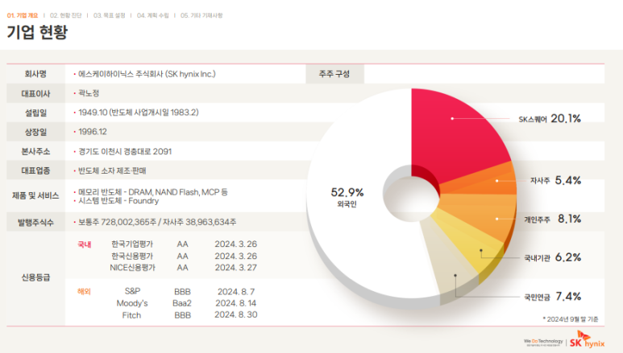Click the 국내 credit rating label

pos(85,244)
